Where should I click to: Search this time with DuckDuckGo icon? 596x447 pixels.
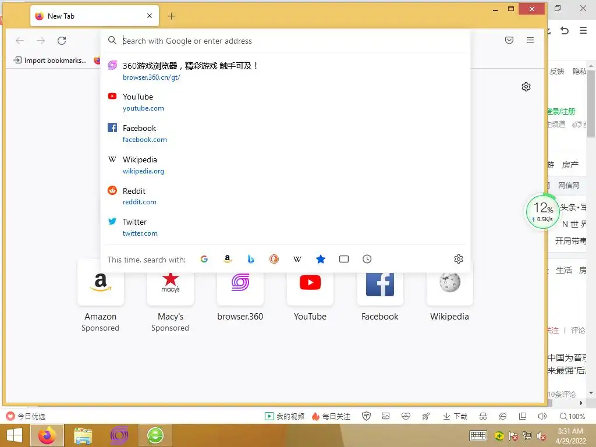[274, 259]
